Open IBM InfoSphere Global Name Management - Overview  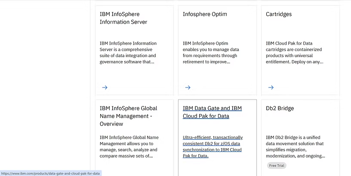pyautogui.click(x=129, y=116)
